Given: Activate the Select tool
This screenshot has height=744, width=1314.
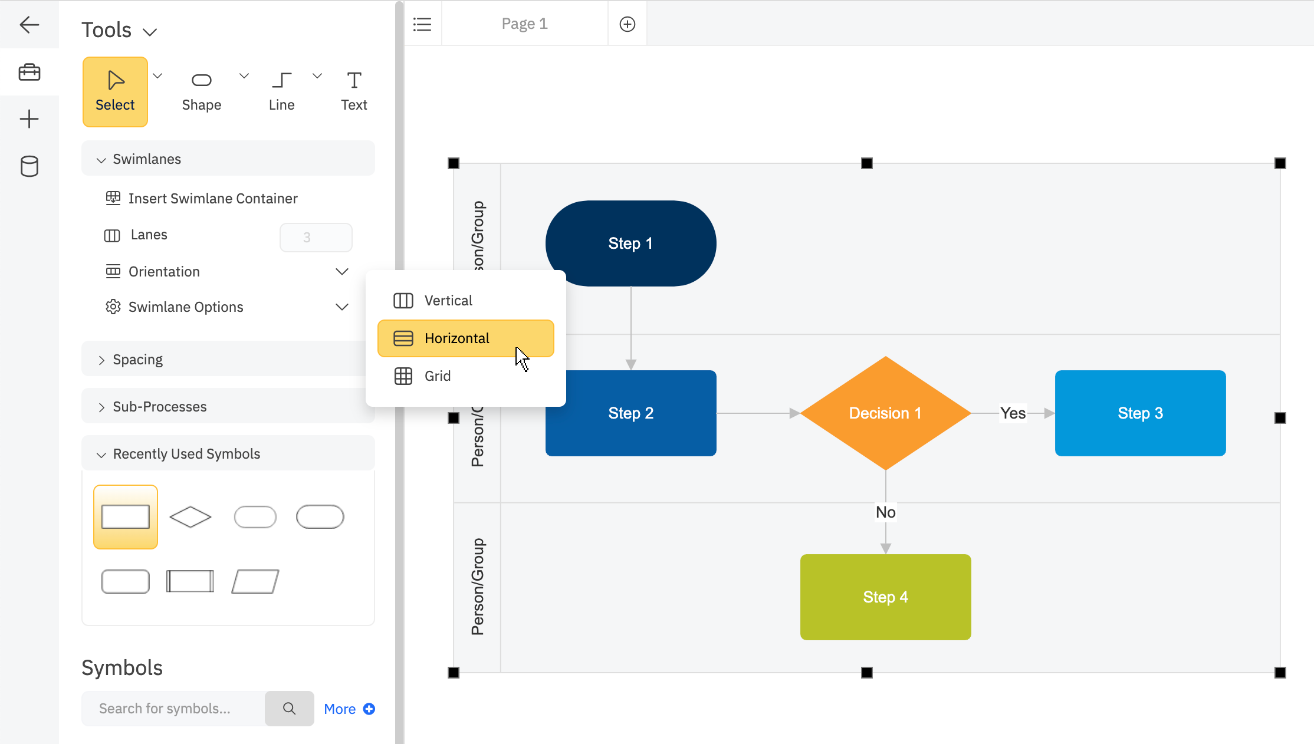Looking at the screenshot, I should [x=115, y=91].
